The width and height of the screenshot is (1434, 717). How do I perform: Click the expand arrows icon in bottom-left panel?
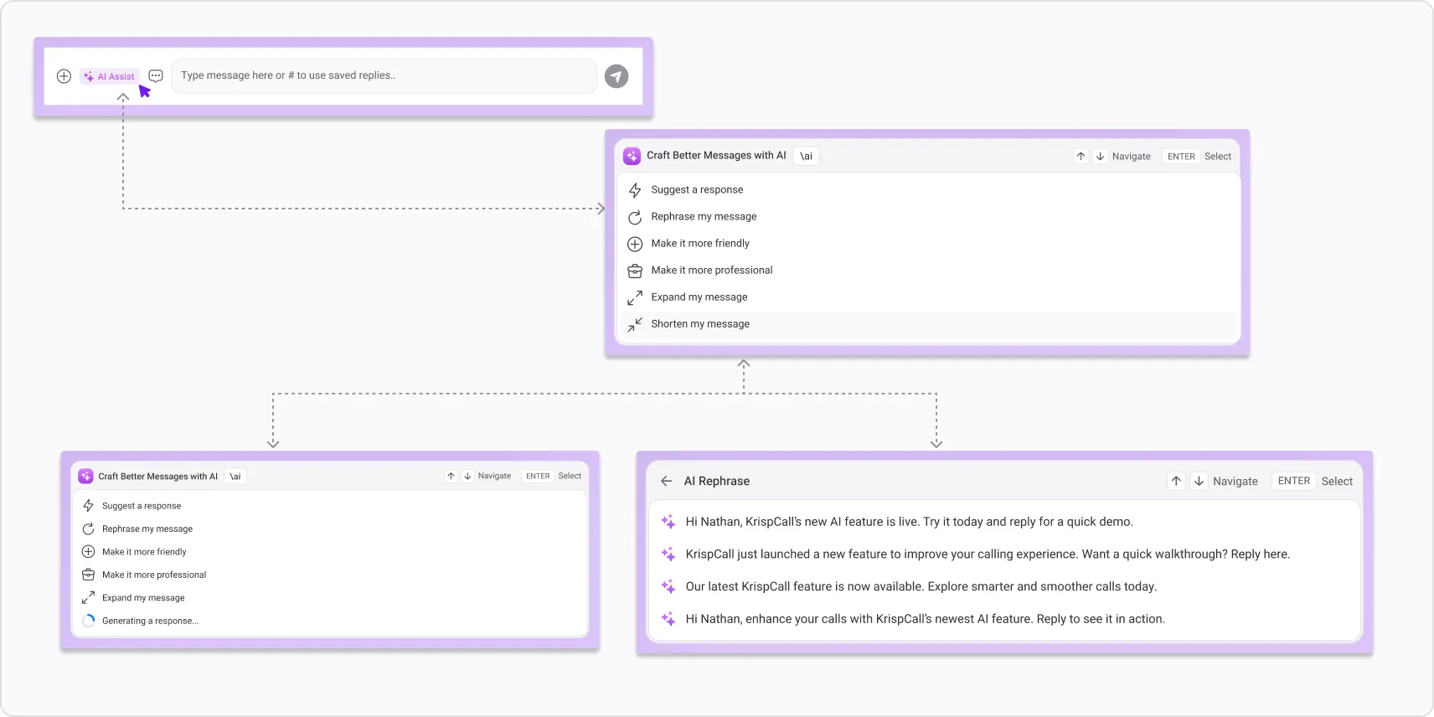click(88, 598)
